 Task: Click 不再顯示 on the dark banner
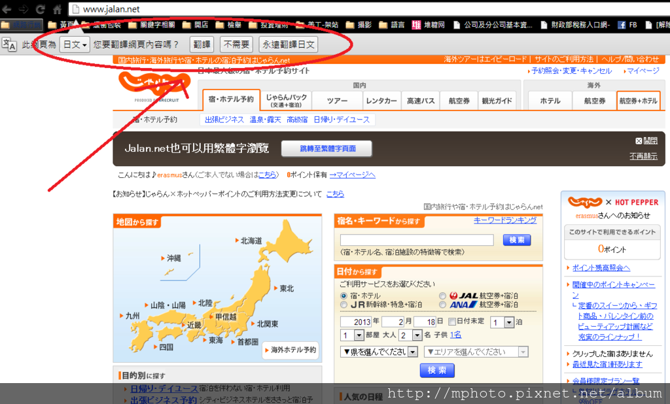point(644,156)
